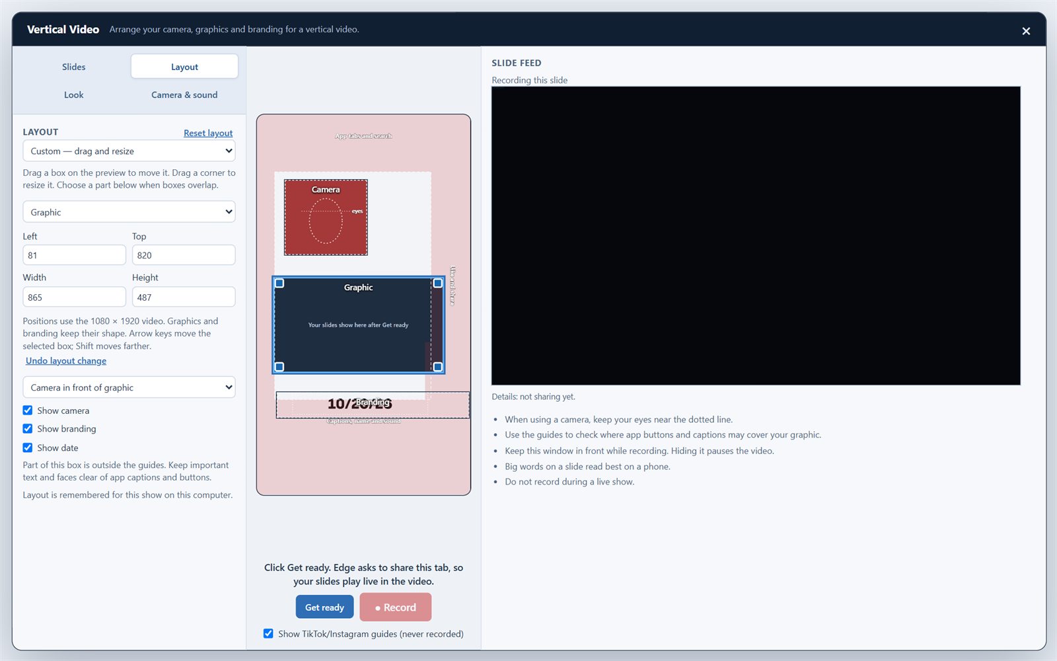This screenshot has height=661, width=1057.
Task: Click the Record button
Action: 396,607
